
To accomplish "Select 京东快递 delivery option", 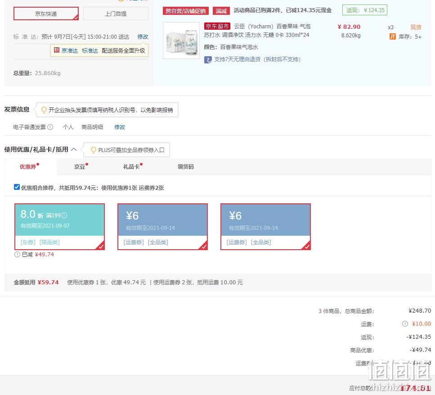I will [46, 13].
